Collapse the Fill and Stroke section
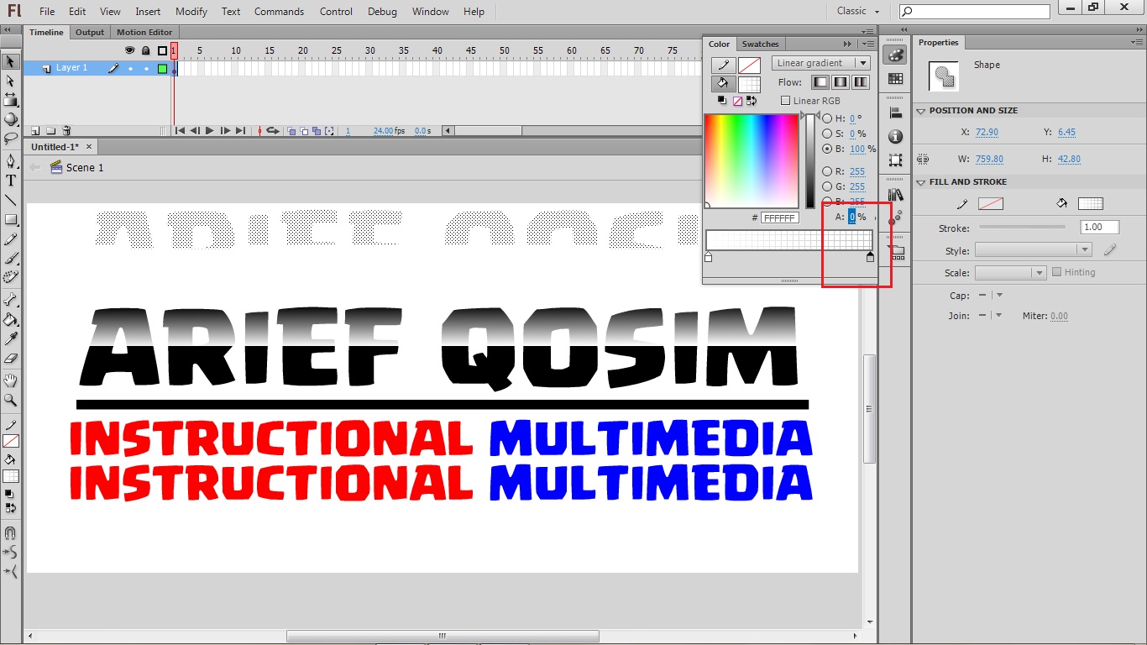The width and height of the screenshot is (1147, 645). pos(920,182)
